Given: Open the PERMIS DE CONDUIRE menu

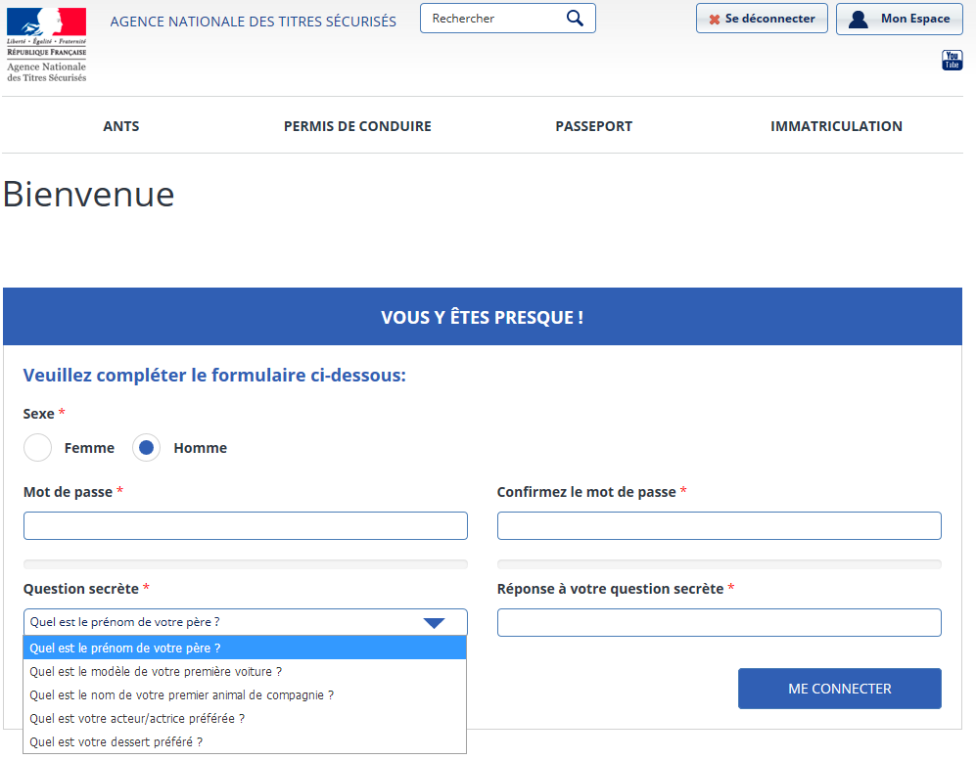Looking at the screenshot, I should (x=357, y=126).
